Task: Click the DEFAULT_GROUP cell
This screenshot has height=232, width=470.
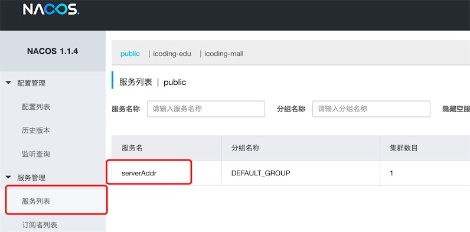Action: pyautogui.click(x=261, y=173)
